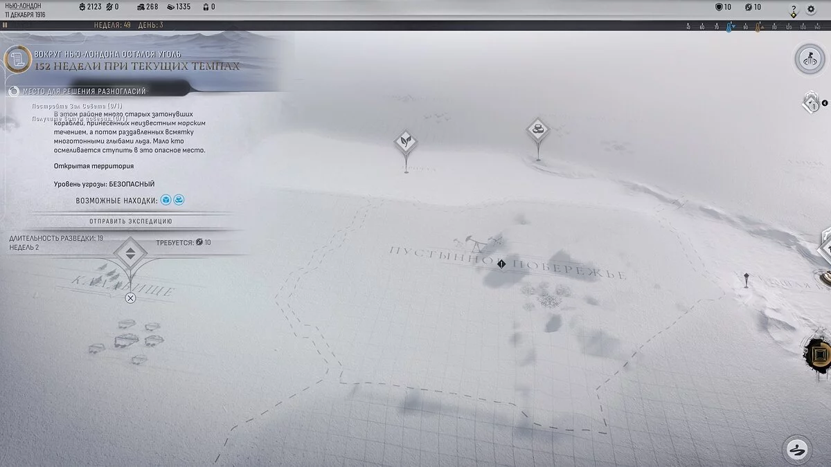Image resolution: width=831 pixels, height=467 pixels.
Task: Click the heatstamps resource showing 268
Action: [147, 7]
